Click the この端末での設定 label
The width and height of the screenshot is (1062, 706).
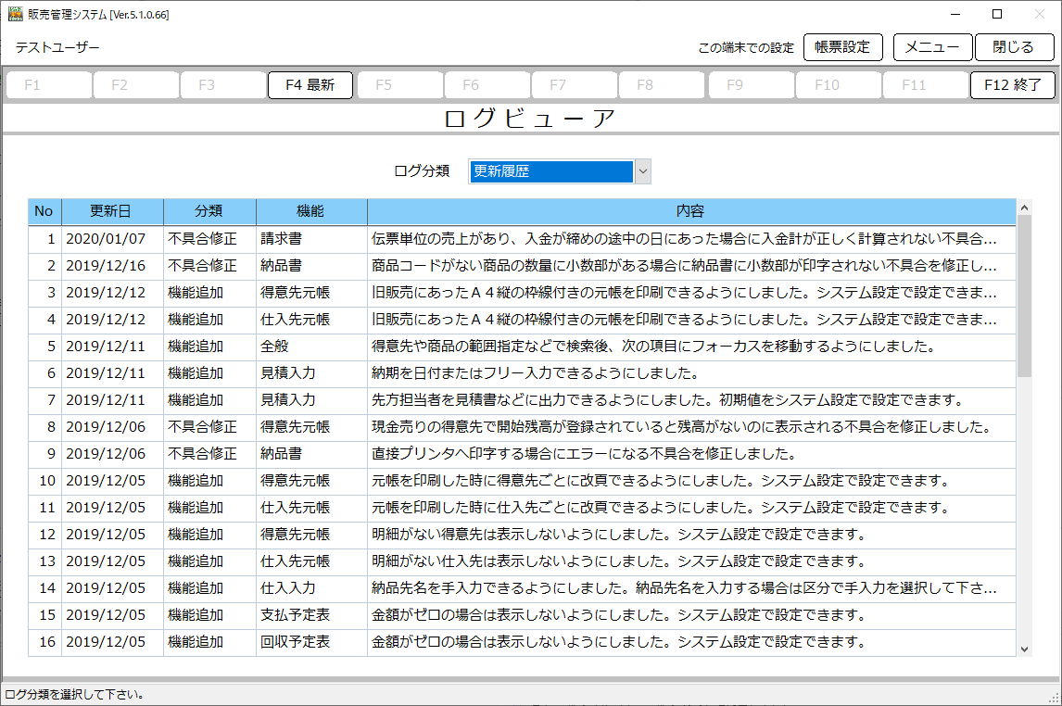pyautogui.click(x=746, y=48)
